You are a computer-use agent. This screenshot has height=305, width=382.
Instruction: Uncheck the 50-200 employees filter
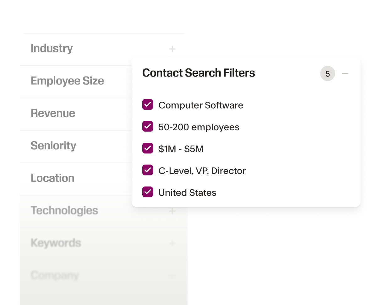pos(148,126)
